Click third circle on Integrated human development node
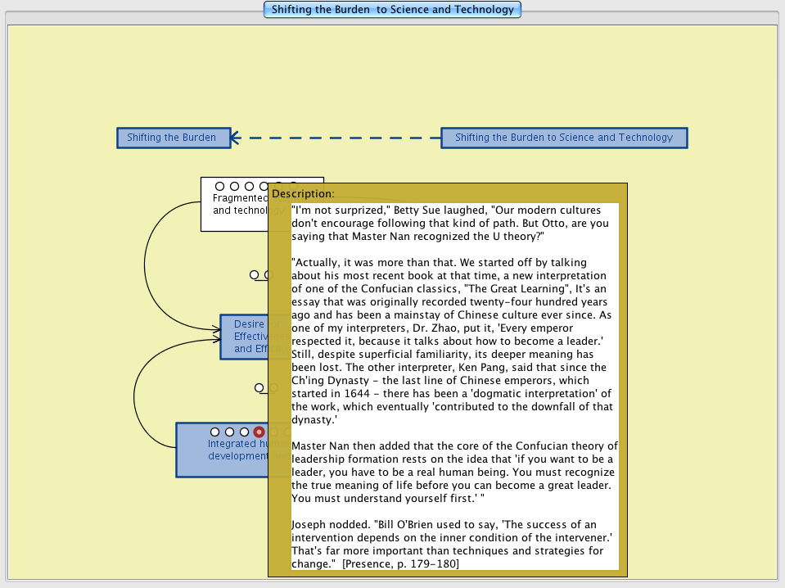Screen dimensions: 785x588 pyautogui.click(x=244, y=432)
